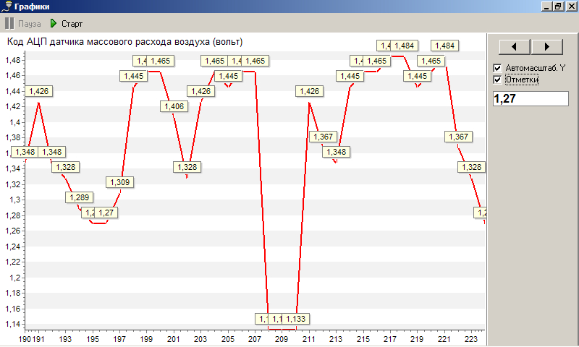Click the left arrow navigation button

tap(511, 46)
